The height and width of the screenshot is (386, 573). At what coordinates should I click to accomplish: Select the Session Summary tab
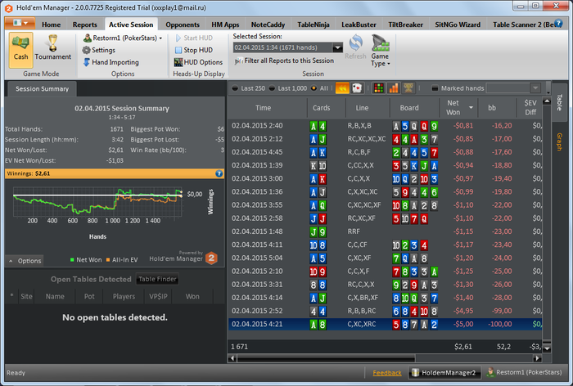click(42, 89)
